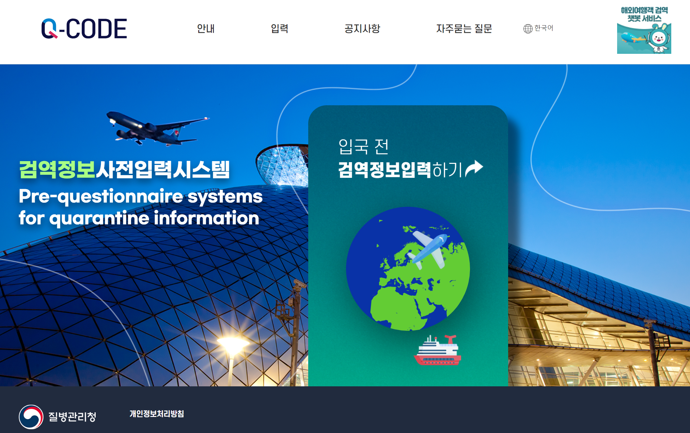Screen dimensions: 690x433
Task: Click the Q-CODE logo
Action: 84,29
